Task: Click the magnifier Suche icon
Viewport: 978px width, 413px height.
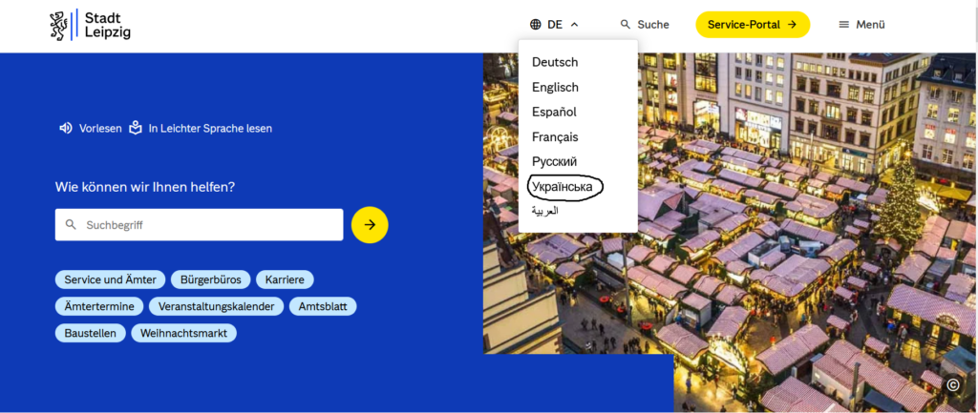Action: [626, 25]
